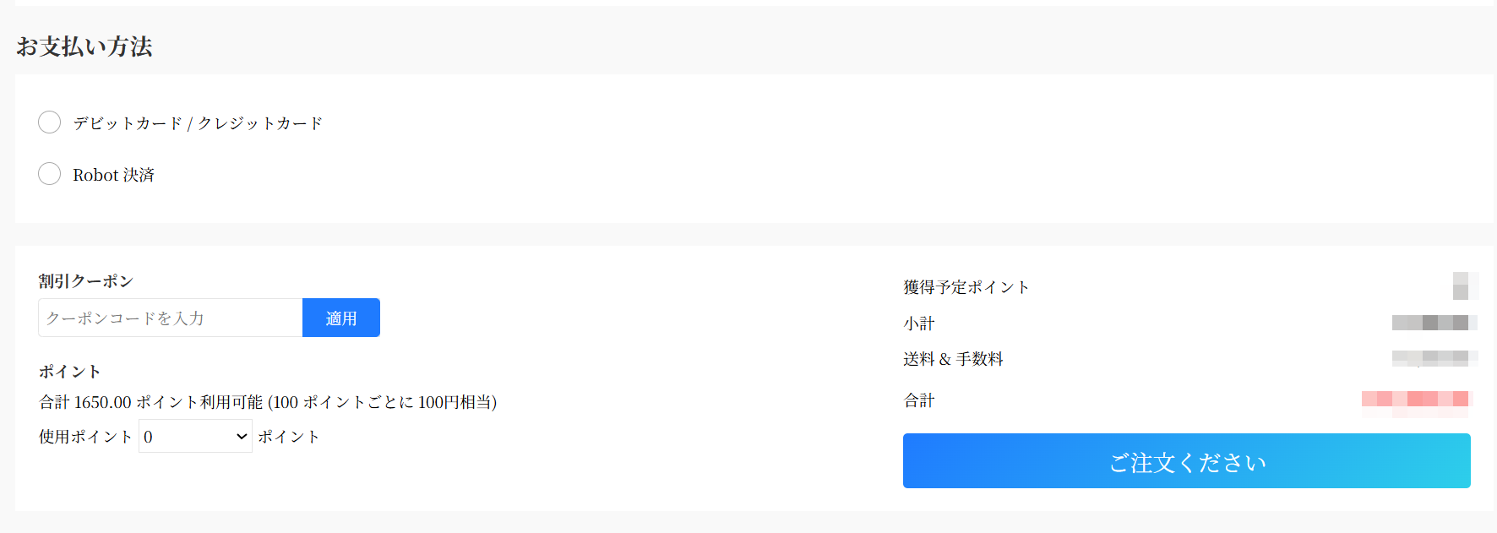Click the お支払い方法 section heading
Screen dimensions: 1497x533
click(84, 46)
